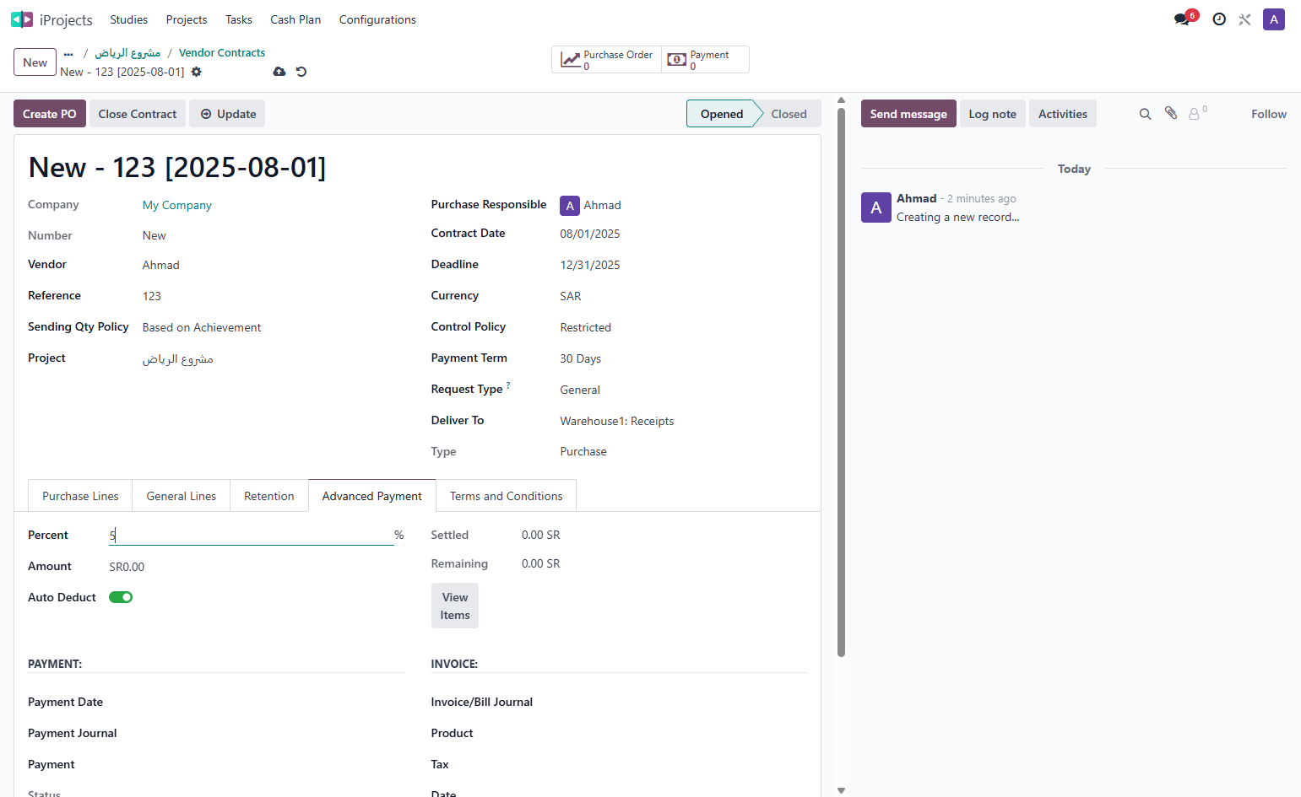1301x797 pixels.
Task: Open the Studies menu
Action: 129,19
